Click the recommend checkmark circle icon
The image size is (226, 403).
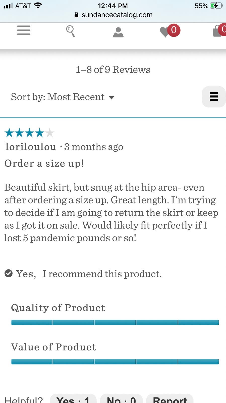[x=9, y=273]
